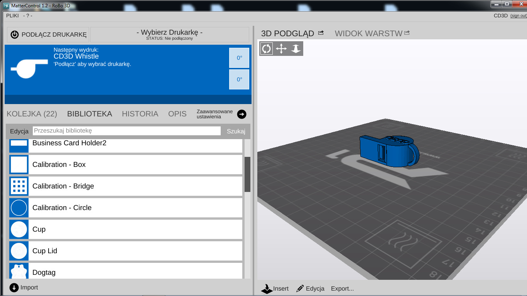527x296 pixels.
Task: Select the Cup library item
Action: click(126, 229)
